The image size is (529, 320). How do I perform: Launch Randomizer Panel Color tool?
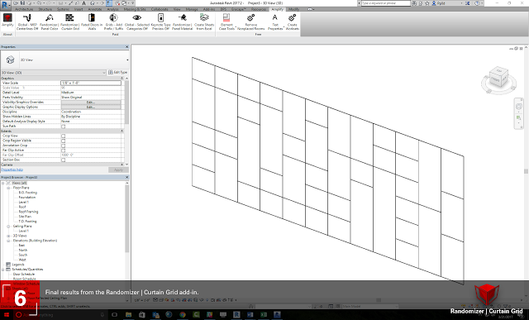click(50, 22)
